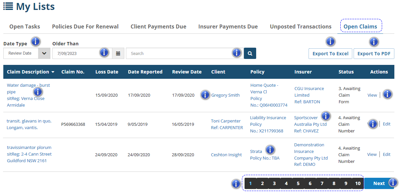Click the info icon left of page numbers
The width and height of the screenshot is (399, 192).
pyautogui.click(x=236, y=184)
